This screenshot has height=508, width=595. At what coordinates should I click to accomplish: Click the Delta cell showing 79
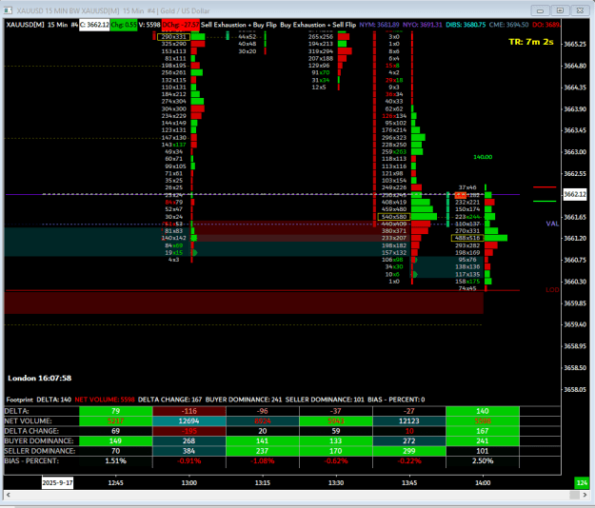(x=116, y=411)
